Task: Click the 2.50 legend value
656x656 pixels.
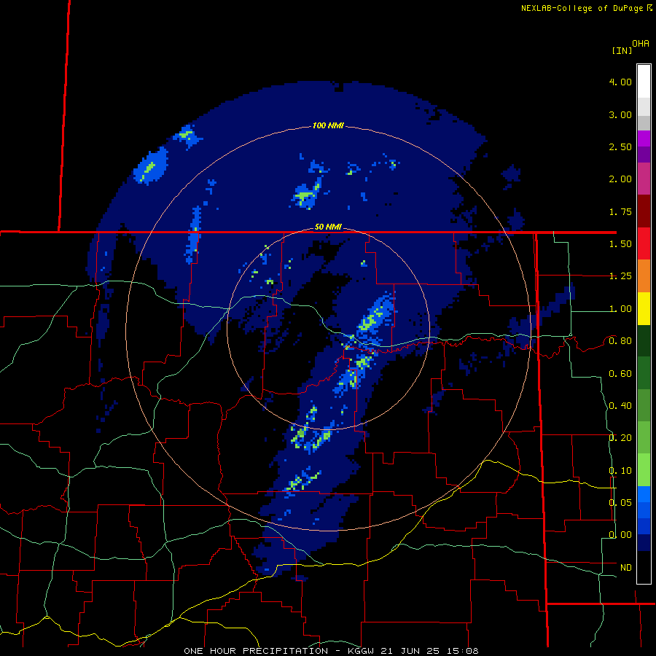Action: click(620, 147)
